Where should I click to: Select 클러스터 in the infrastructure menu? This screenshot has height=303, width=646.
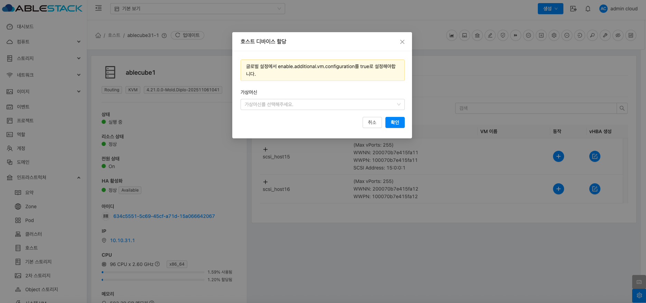(x=34, y=234)
